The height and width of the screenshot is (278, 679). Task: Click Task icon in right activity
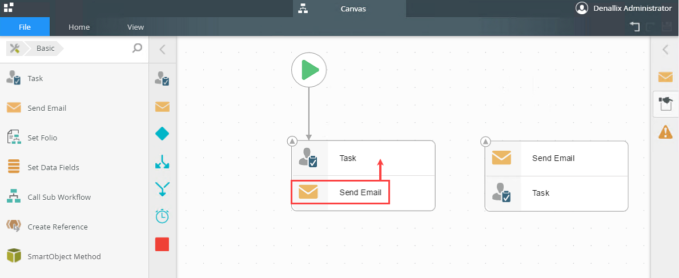point(501,193)
